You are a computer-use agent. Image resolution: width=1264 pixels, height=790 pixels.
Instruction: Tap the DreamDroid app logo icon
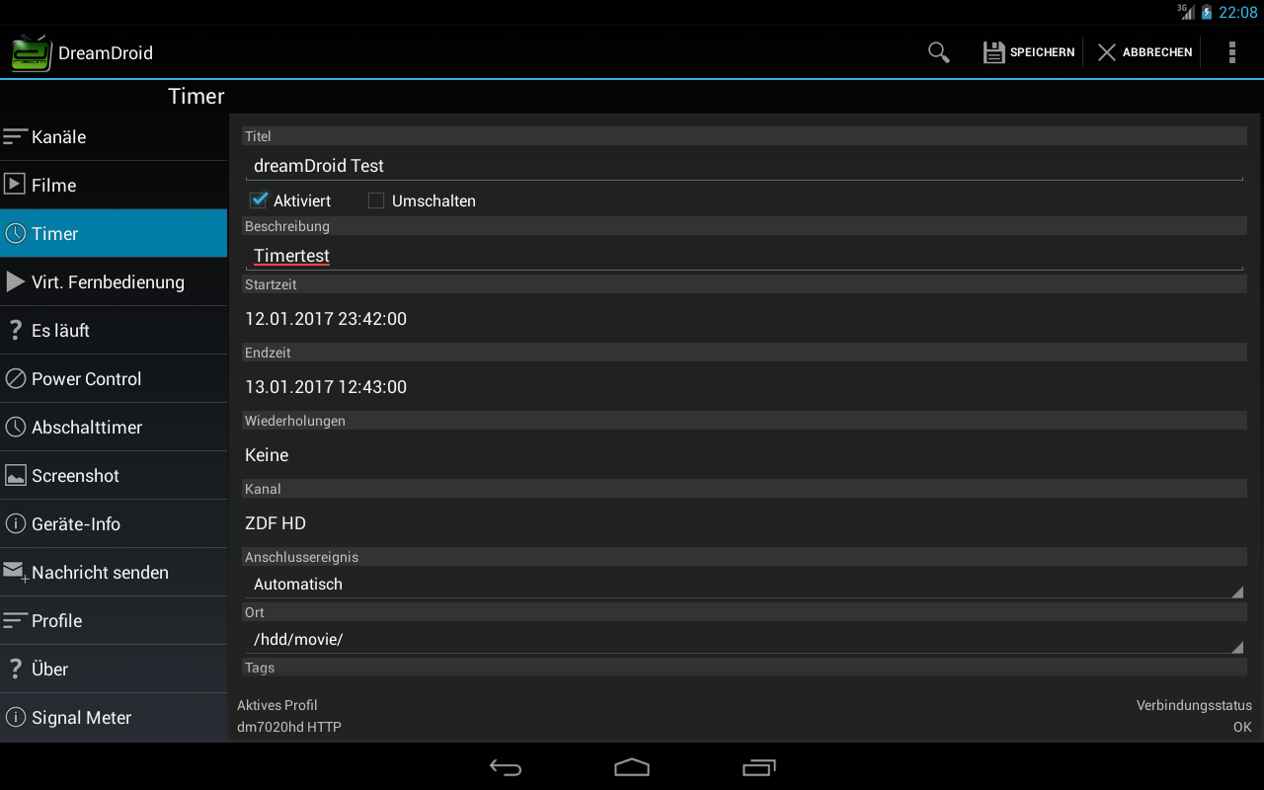pyautogui.click(x=31, y=52)
